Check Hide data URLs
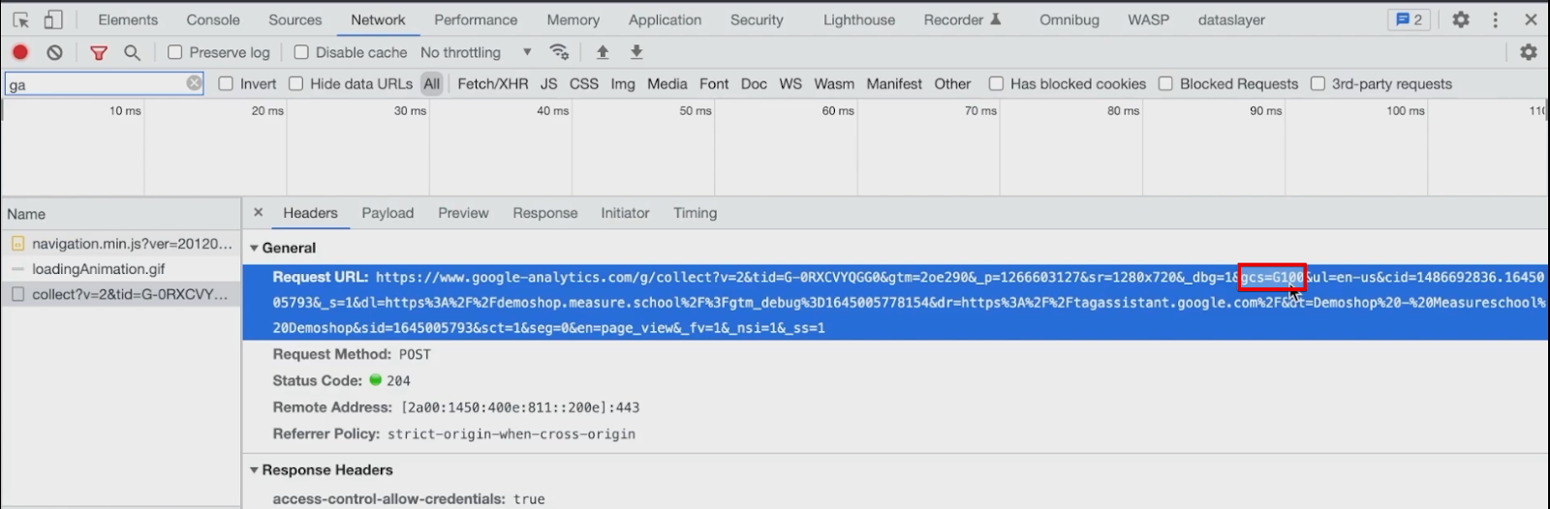 coord(296,83)
